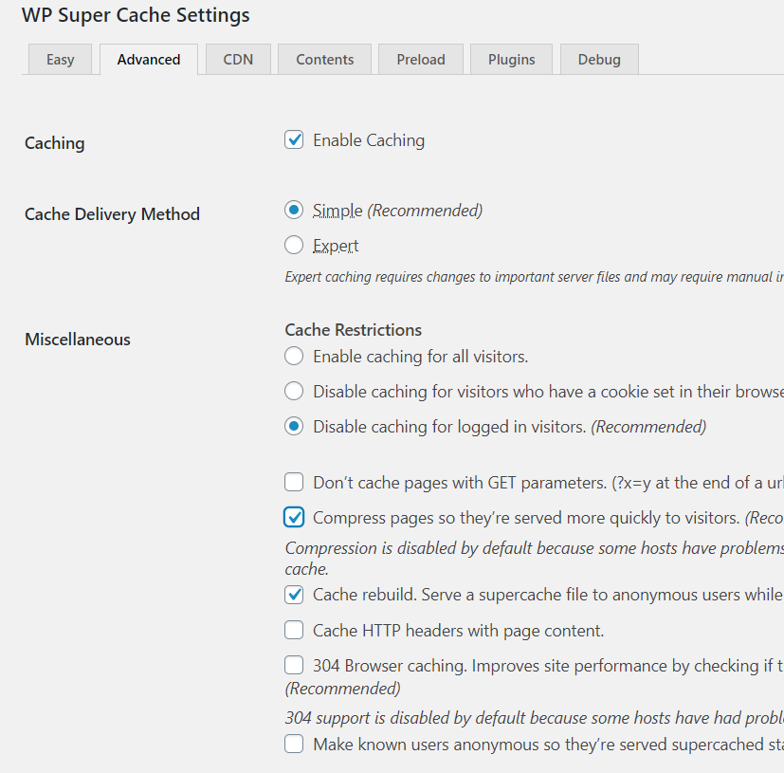Choose Disable caching for visitors with cookie
The height and width of the screenshot is (773, 784).
coord(294,392)
